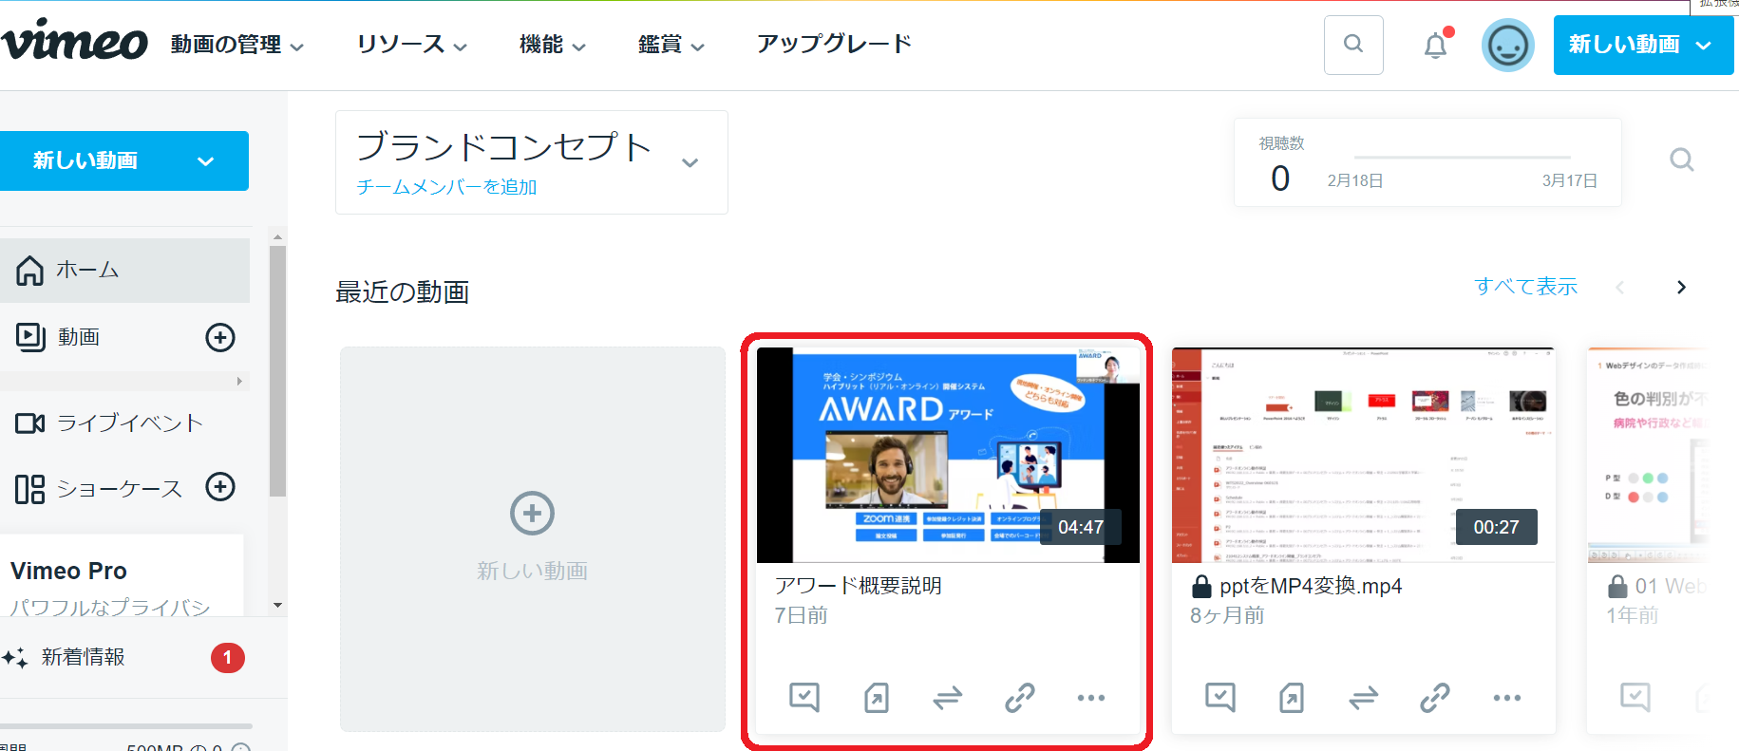
Task: Click チームメンバーを追加 link
Action: click(446, 187)
